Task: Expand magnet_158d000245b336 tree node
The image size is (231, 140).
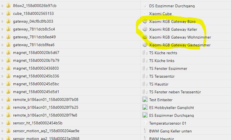Action: point(2,76)
